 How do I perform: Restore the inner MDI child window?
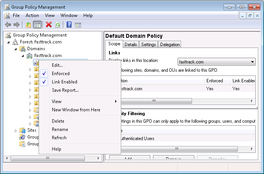[250, 16]
